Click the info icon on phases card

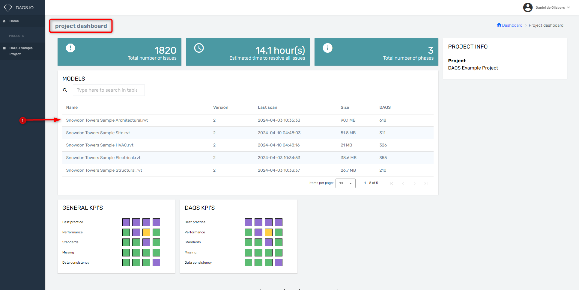(327, 48)
